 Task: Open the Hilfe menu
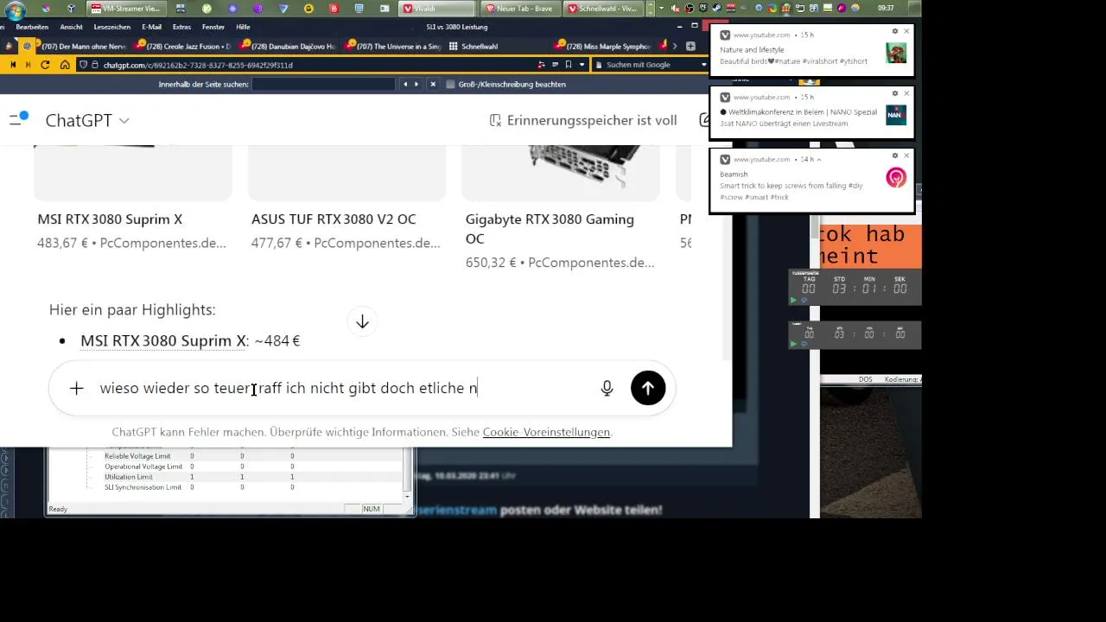pyautogui.click(x=243, y=27)
